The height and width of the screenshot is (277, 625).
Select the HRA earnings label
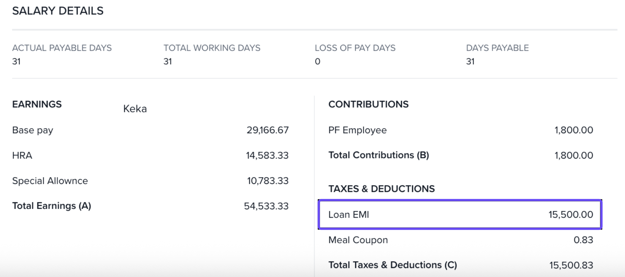tap(22, 156)
